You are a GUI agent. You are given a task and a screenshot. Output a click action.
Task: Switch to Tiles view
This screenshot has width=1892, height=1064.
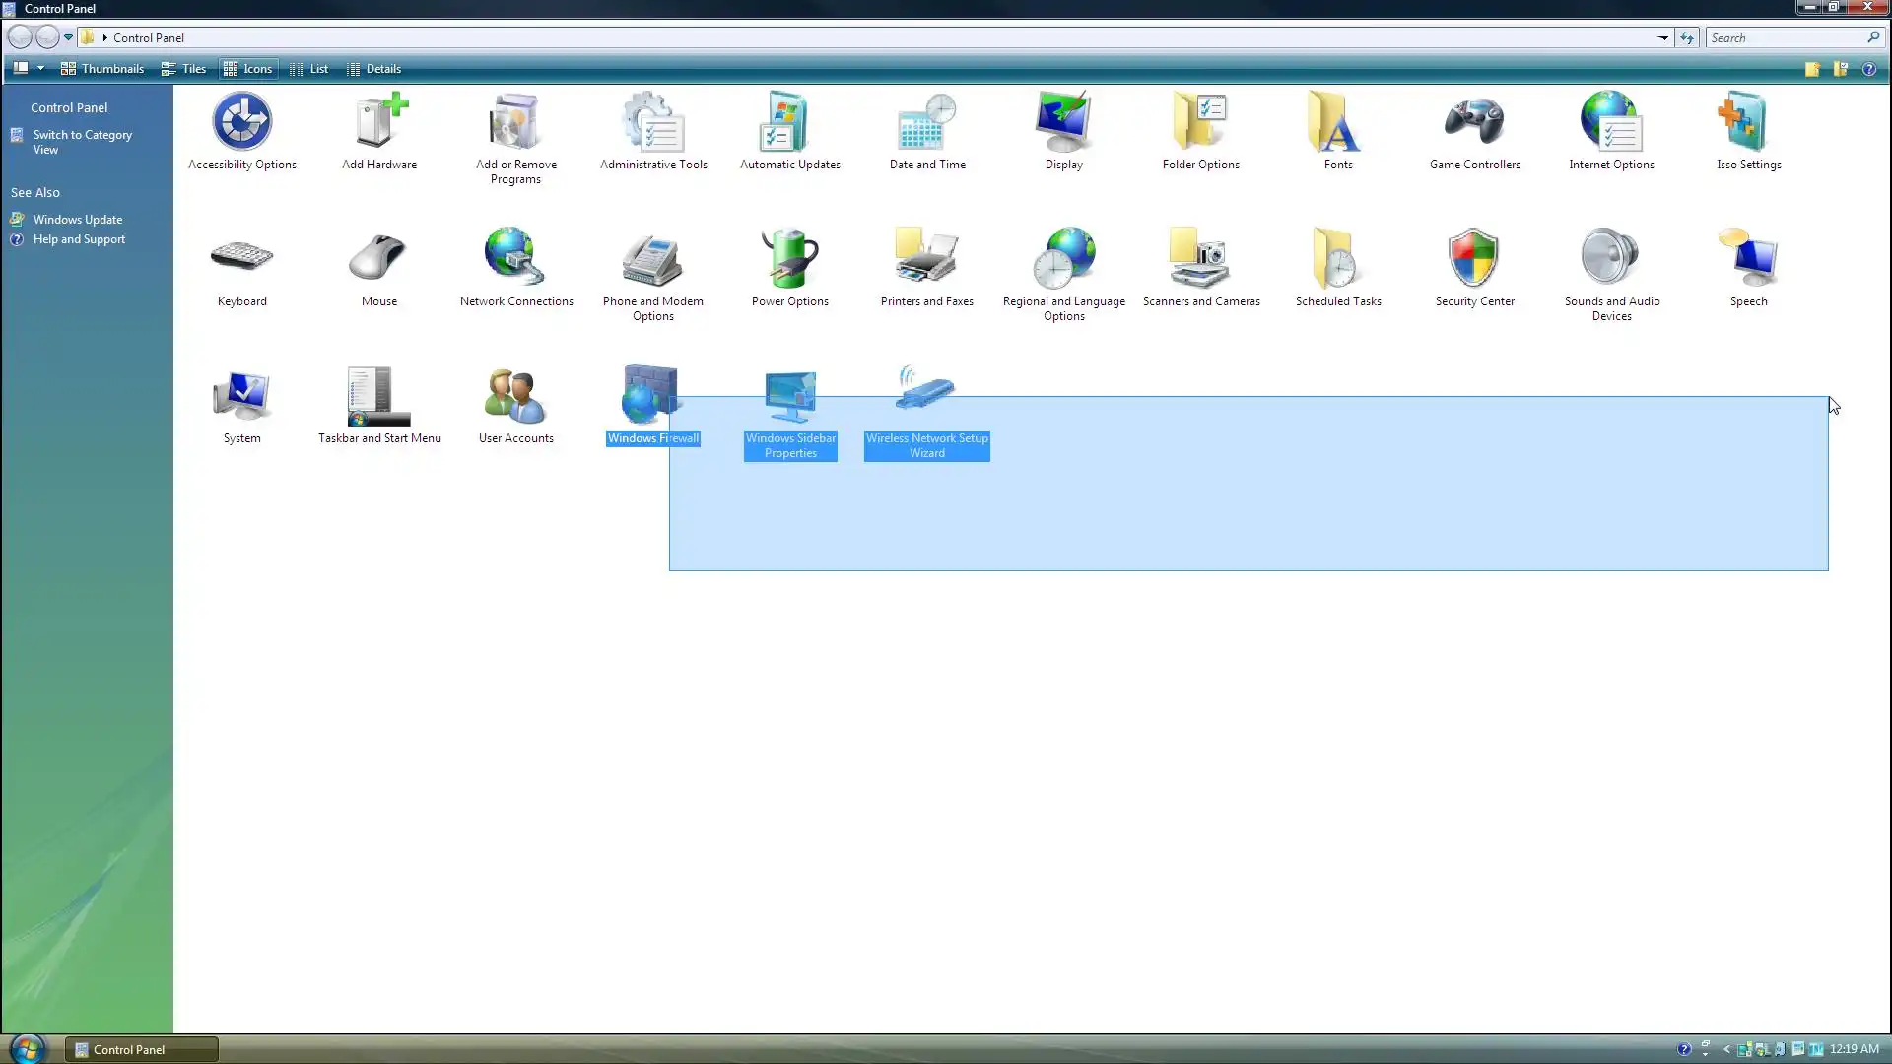click(x=184, y=69)
